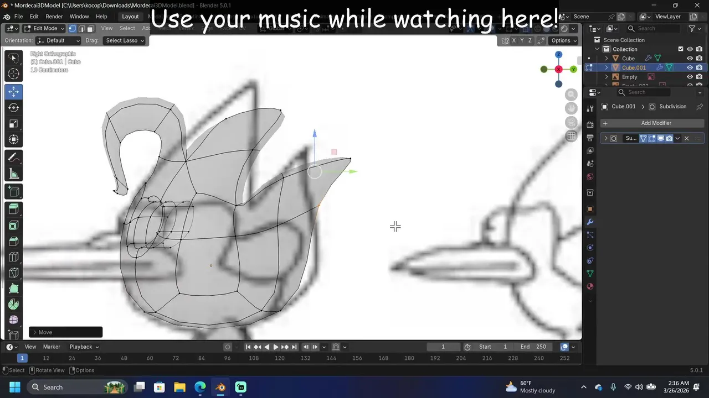Screen dimensions: 709x398
Task: Expand the Cube tree item
Action: (606, 58)
